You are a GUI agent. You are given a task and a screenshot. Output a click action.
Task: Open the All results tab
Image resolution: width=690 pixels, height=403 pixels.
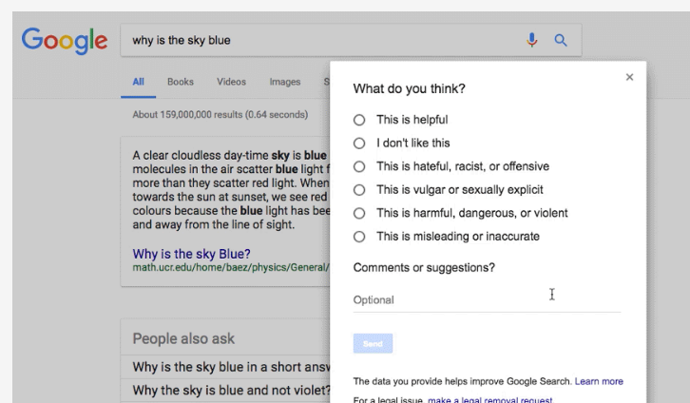(139, 83)
